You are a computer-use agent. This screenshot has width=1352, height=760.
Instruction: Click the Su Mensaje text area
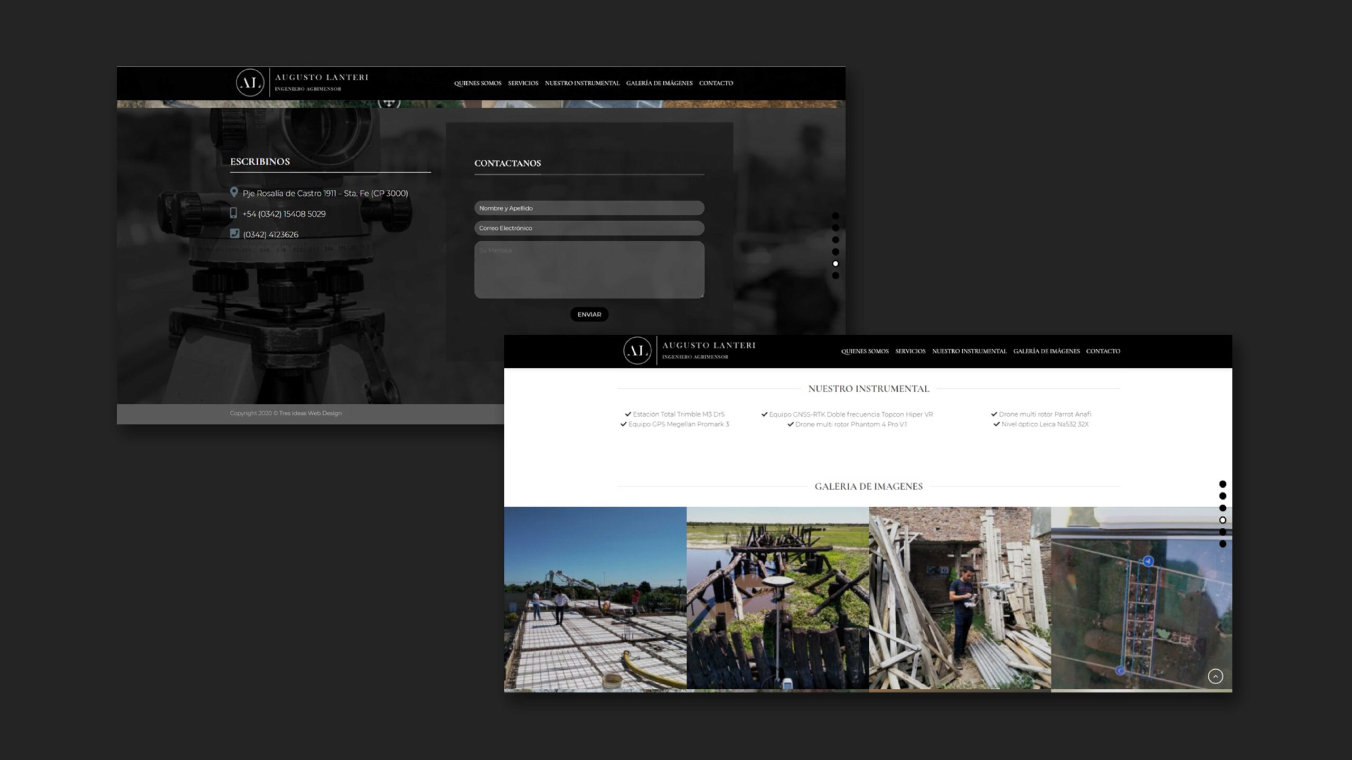589,270
